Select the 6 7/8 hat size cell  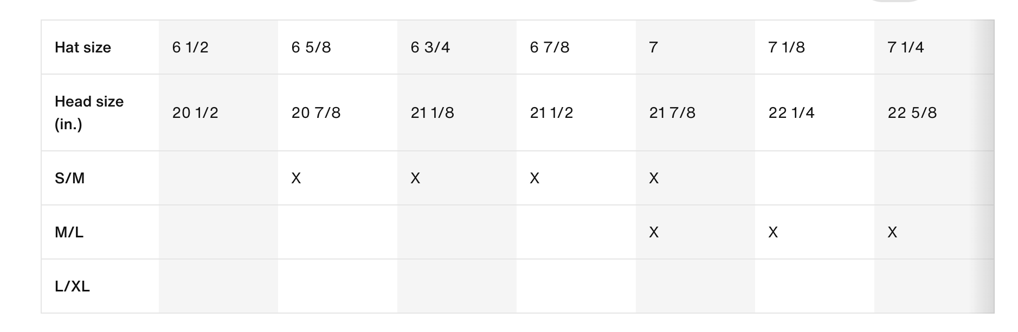click(x=550, y=48)
